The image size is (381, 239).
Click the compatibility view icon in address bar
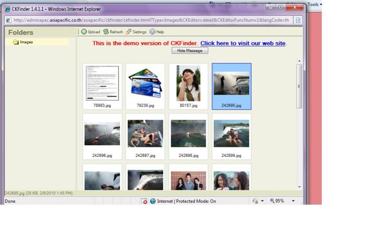[298, 20]
